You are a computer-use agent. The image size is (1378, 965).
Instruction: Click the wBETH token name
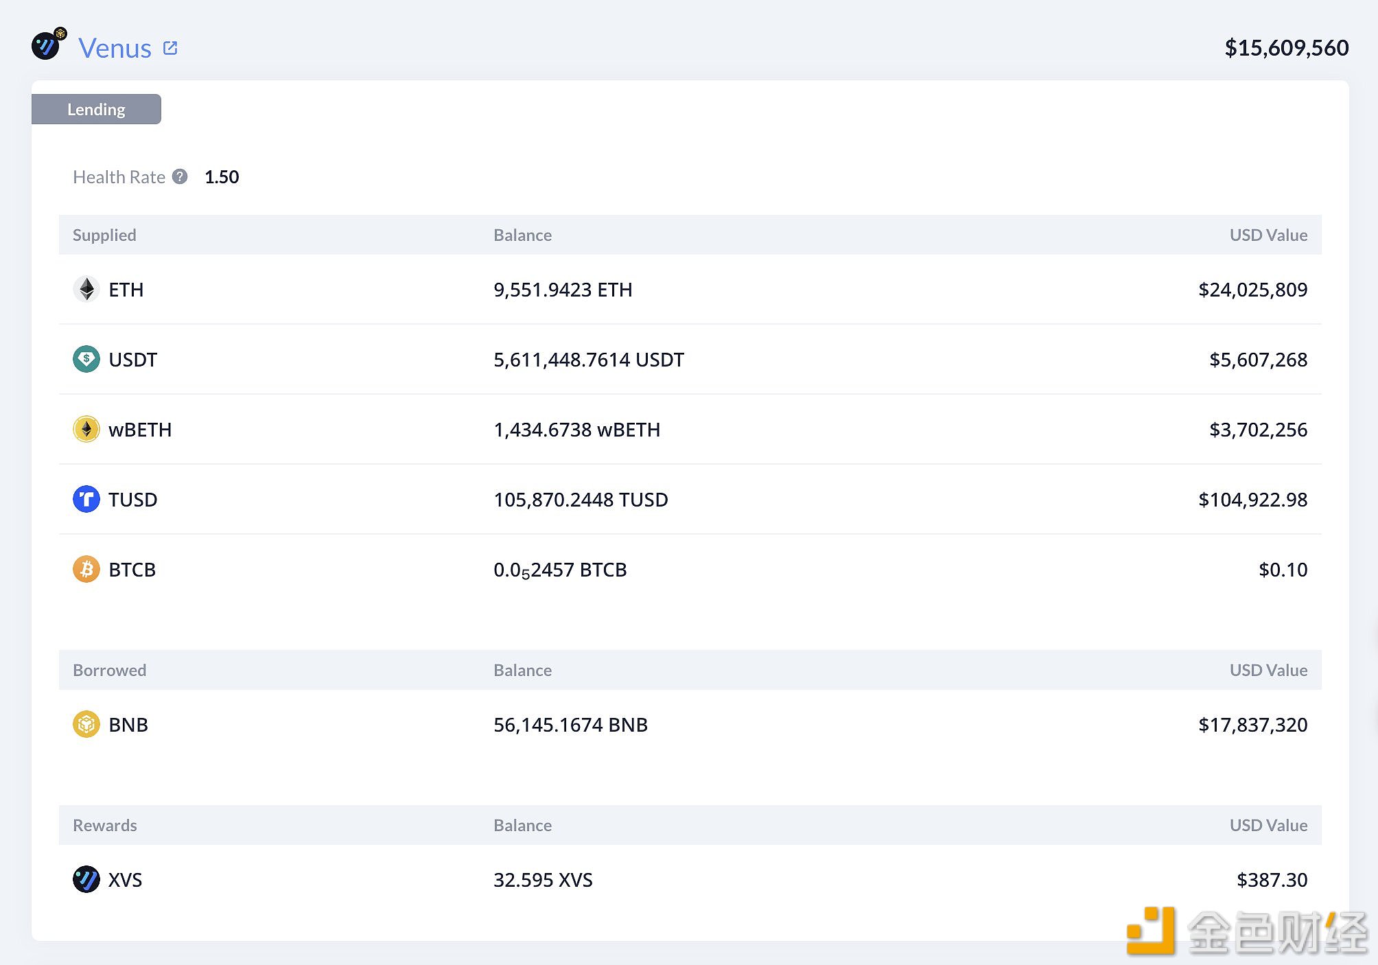[x=140, y=430]
